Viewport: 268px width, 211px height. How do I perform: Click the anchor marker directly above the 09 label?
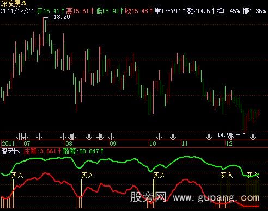point(111,136)
